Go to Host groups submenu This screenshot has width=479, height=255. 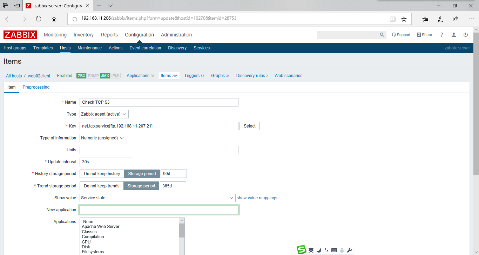coord(15,48)
